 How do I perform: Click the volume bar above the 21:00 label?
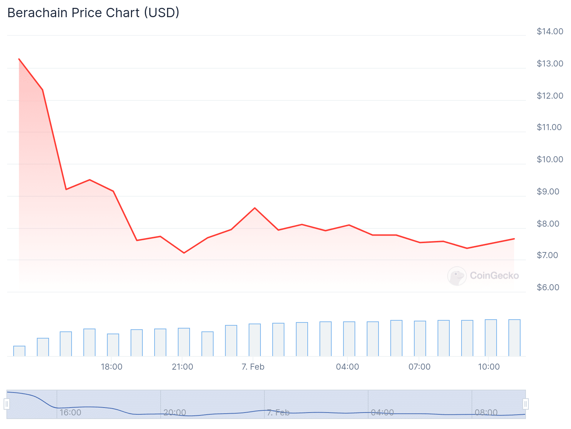click(x=184, y=342)
